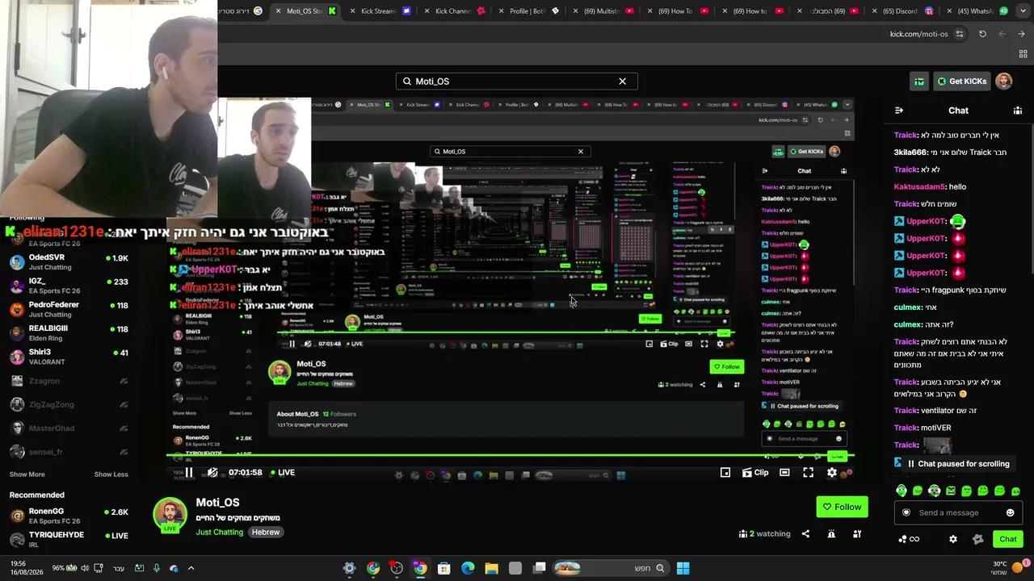Open recommended channel TYRIQUEHYDE
Viewport: 1034px width, 581px height.
69,539
